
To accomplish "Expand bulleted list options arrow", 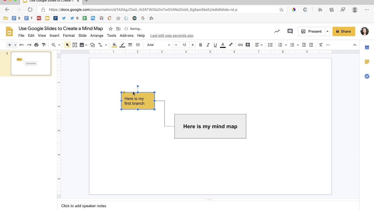I will (298, 45).
